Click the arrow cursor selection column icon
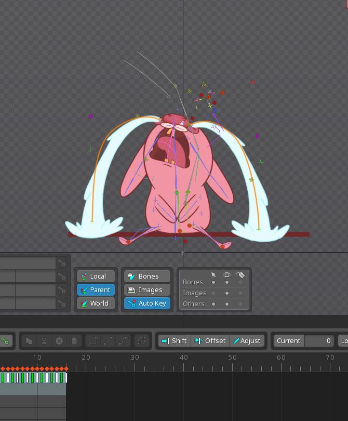348x421 pixels. [x=213, y=274]
